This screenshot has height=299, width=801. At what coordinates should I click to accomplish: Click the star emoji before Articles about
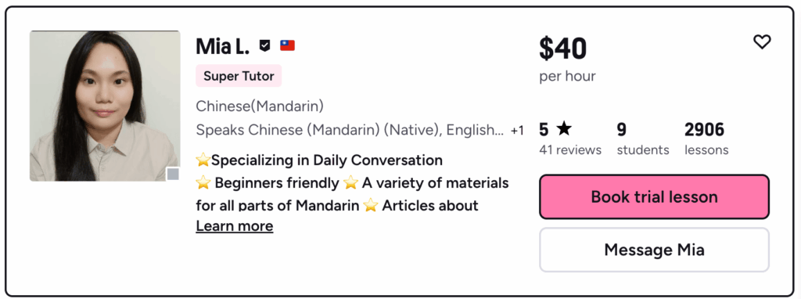coord(371,206)
